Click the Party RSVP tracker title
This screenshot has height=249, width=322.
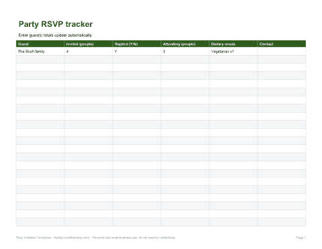(56, 24)
